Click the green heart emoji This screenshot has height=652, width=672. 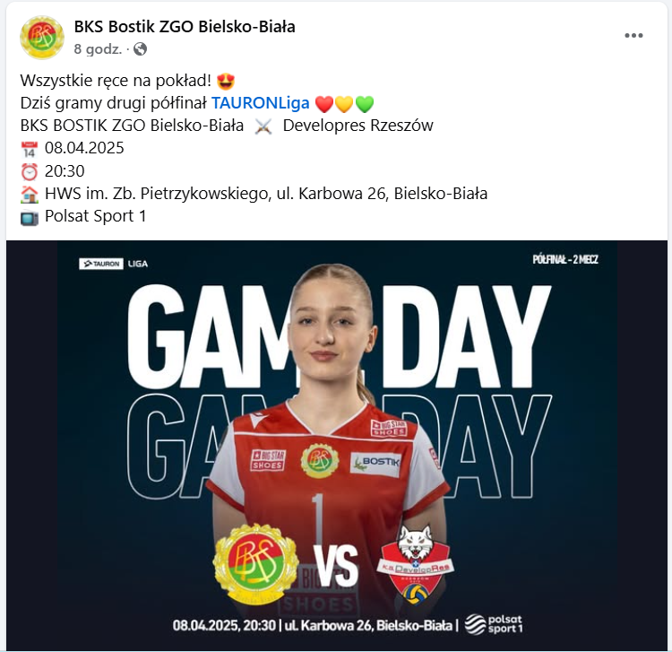365,104
